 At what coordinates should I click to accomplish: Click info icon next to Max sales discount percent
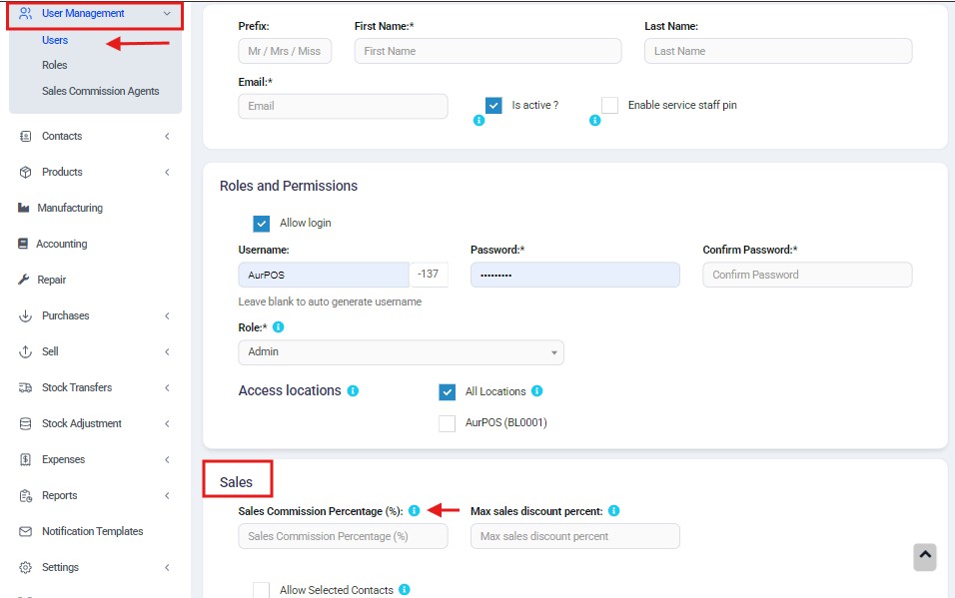point(614,510)
